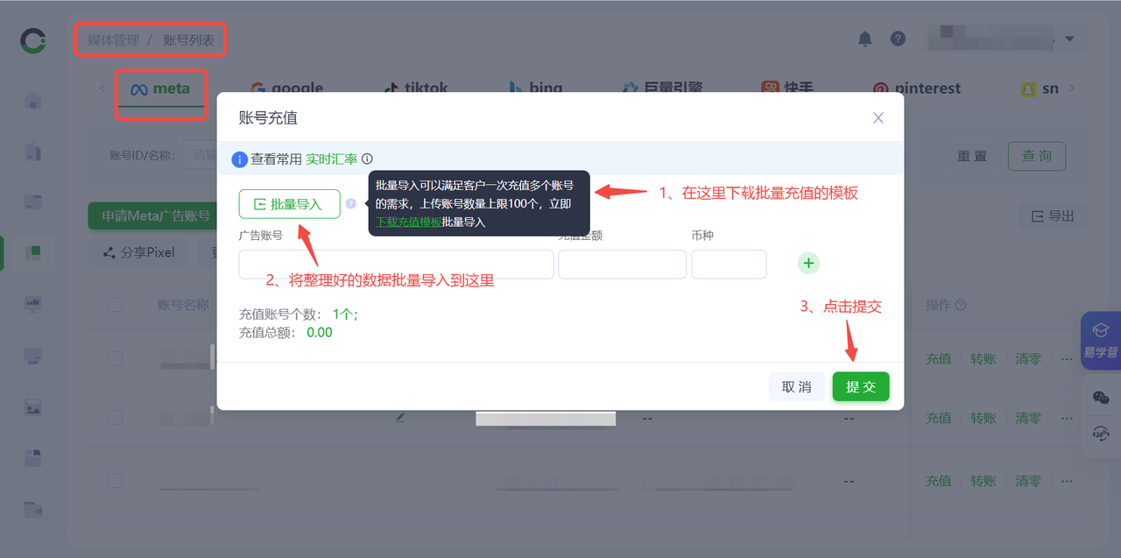The height and width of the screenshot is (558, 1121).
Task: Open the WeChat icon on right panel
Action: click(x=1101, y=398)
